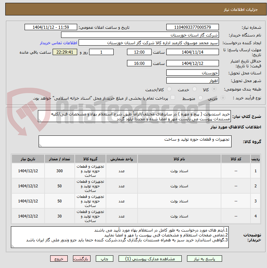Click the need number field 1104093377000579
The image size is (267, 268).
pos(193,27)
